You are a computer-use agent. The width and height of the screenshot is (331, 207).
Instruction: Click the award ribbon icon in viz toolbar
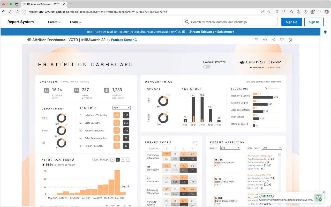tap(290, 40)
